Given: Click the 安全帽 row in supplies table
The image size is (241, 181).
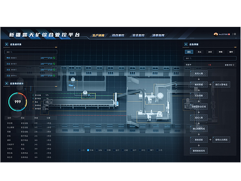Looking at the screenshot, I should pyautogui.click(x=29, y=123).
